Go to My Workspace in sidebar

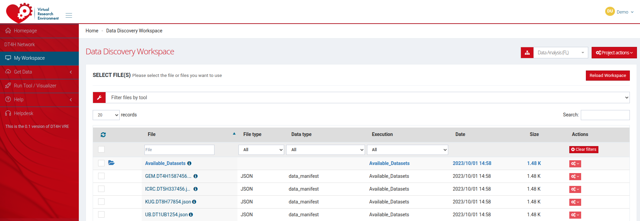click(x=29, y=58)
